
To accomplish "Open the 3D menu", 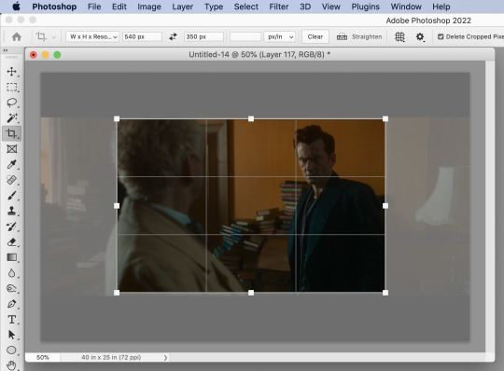I will click(305, 7).
